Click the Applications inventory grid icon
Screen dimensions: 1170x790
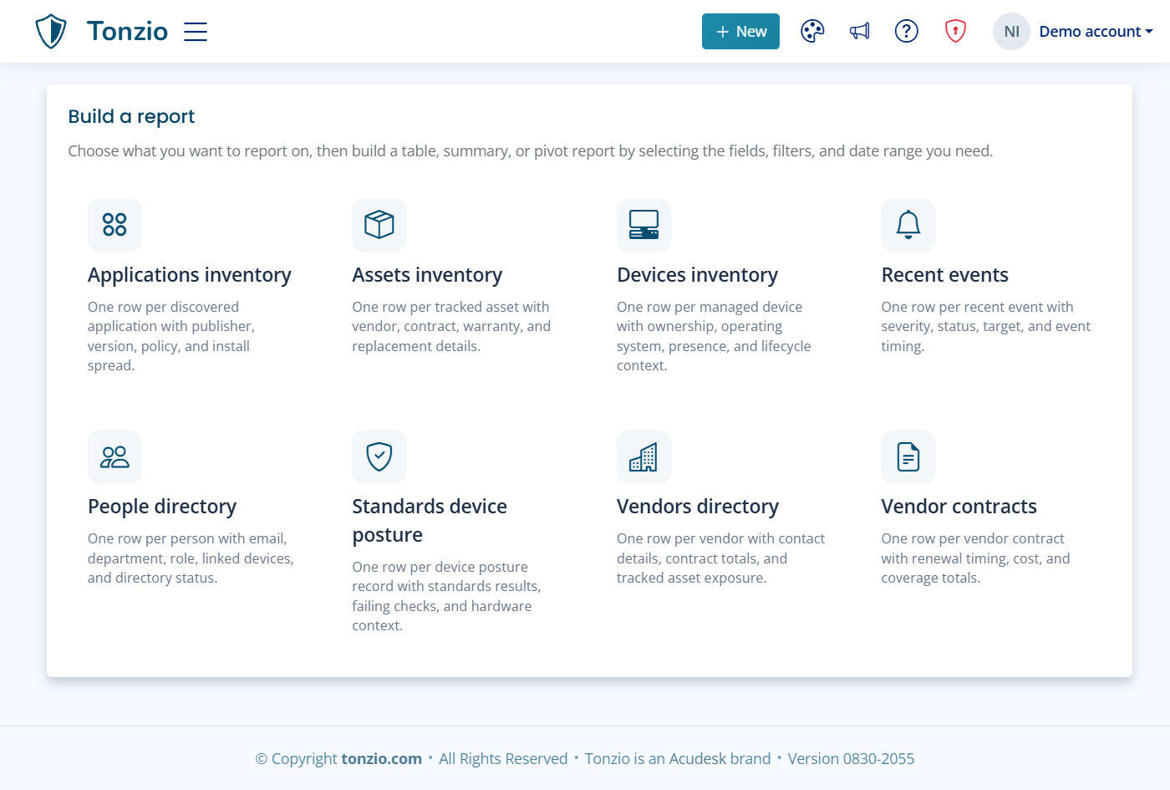click(x=114, y=225)
